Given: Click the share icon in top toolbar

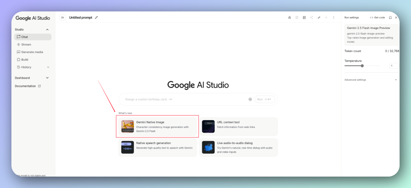Looking at the screenshot, I should 311,18.
